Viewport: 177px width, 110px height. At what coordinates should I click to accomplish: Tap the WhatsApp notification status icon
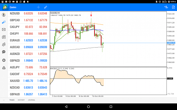[x=21, y=2]
